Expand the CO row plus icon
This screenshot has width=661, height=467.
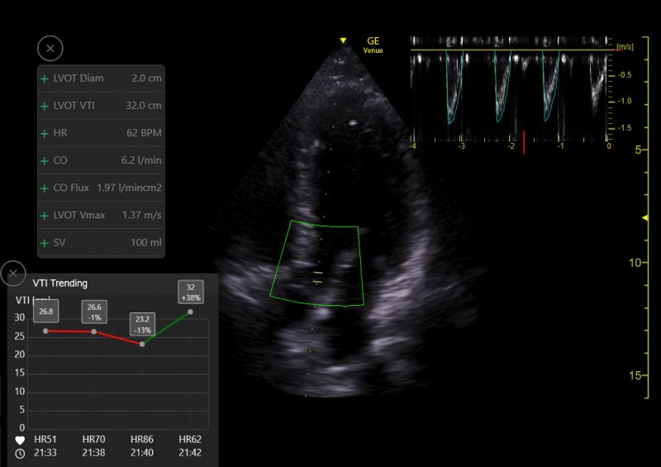(45, 161)
